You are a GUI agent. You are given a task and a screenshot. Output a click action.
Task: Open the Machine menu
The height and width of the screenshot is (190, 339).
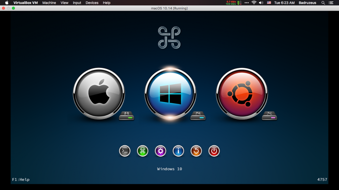tap(49, 3)
